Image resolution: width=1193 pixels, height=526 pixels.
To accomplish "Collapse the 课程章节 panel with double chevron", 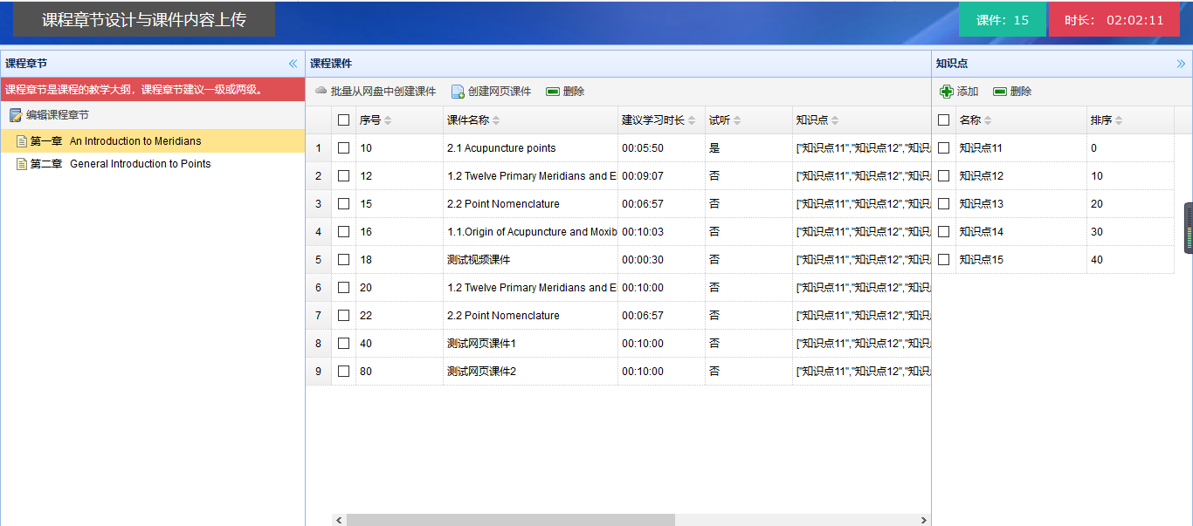I will (x=293, y=64).
